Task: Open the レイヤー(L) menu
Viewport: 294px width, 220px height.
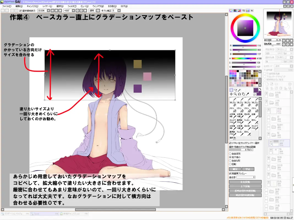Action: coord(47,6)
